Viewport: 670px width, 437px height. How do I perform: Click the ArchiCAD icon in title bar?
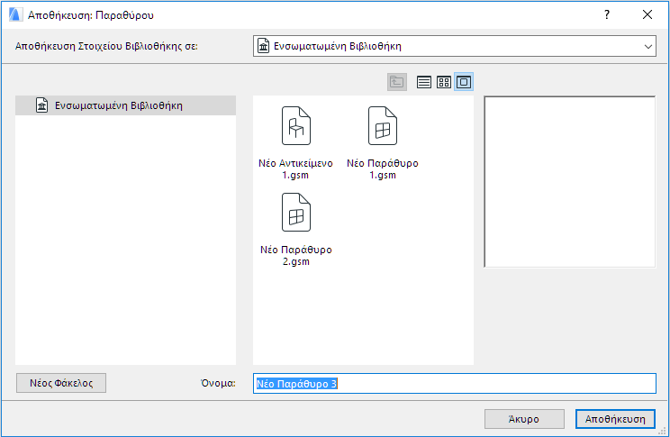(x=15, y=14)
